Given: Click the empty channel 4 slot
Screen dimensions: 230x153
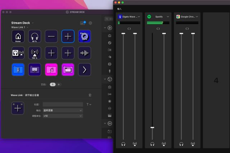Looking at the screenshot, I should (x=216, y=80).
